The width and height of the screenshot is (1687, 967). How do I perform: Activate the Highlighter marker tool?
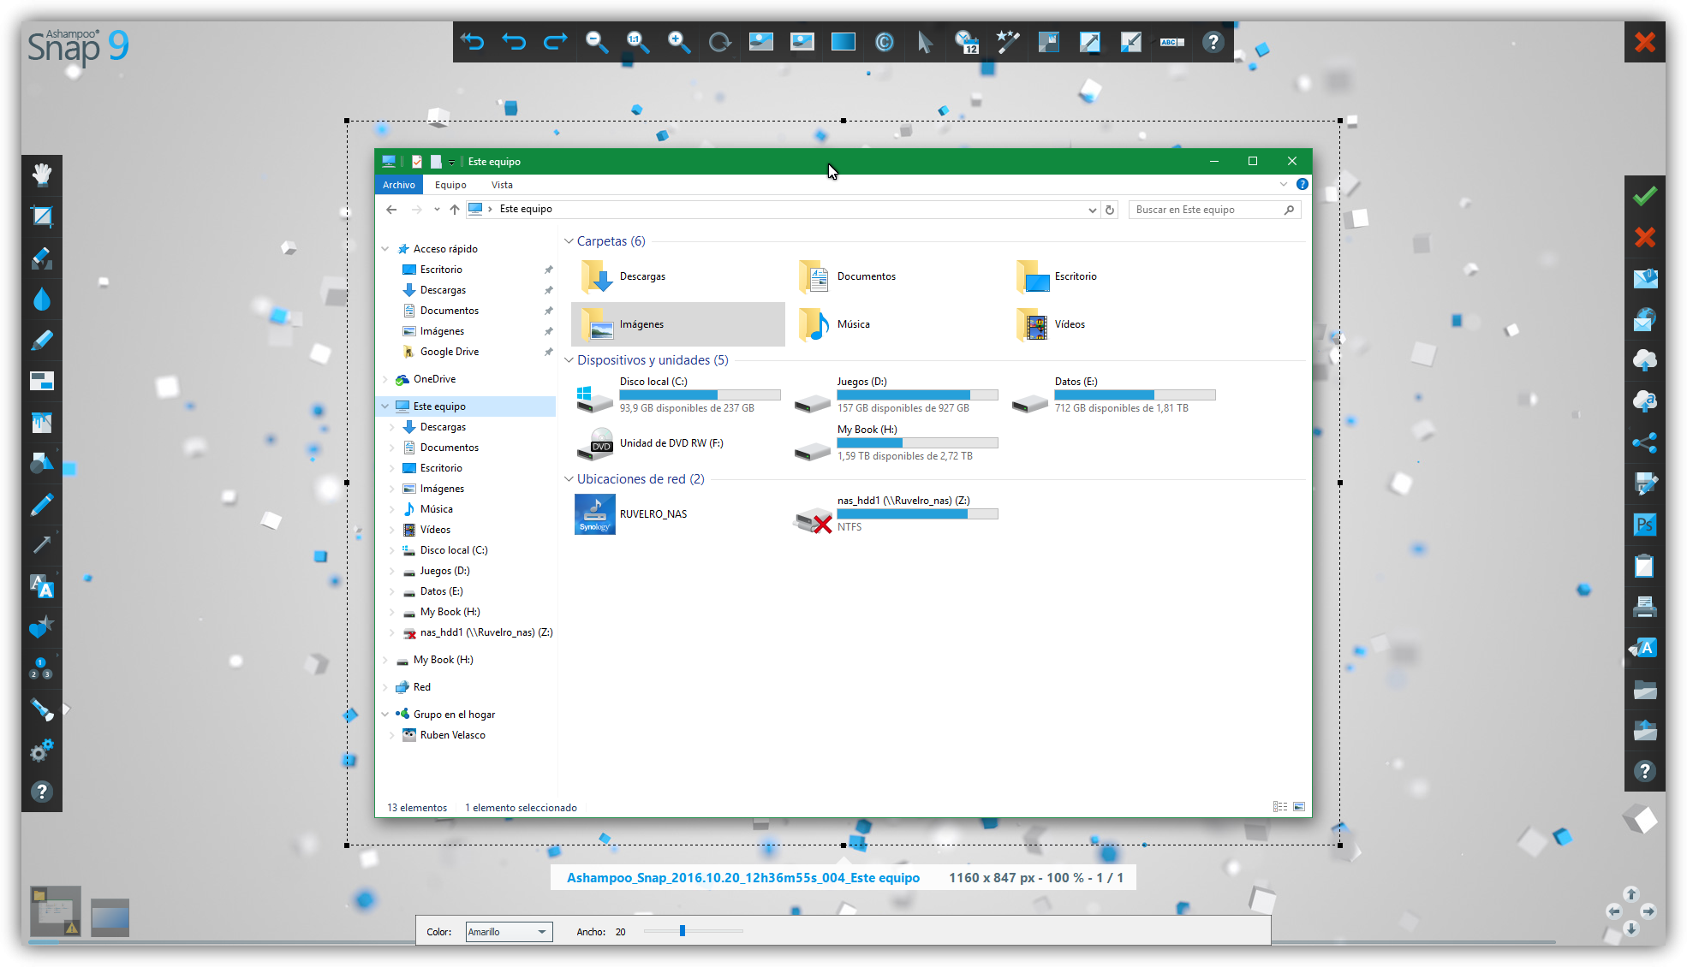41,340
